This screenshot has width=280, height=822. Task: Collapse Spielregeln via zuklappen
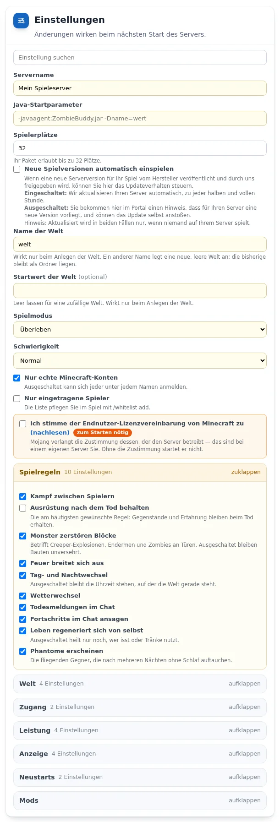click(246, 472)
